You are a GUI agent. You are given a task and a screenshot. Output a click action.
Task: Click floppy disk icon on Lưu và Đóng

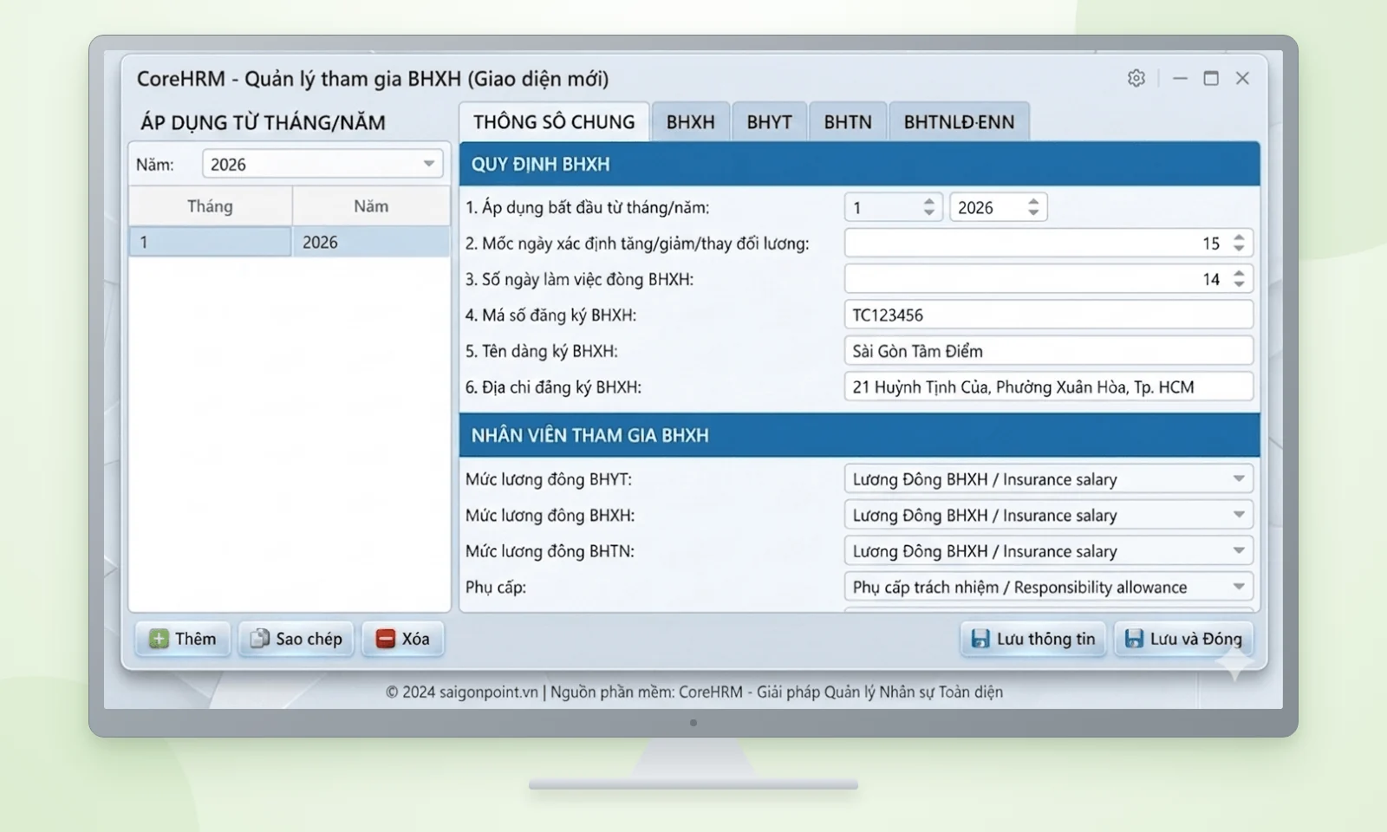[1133, 639]
